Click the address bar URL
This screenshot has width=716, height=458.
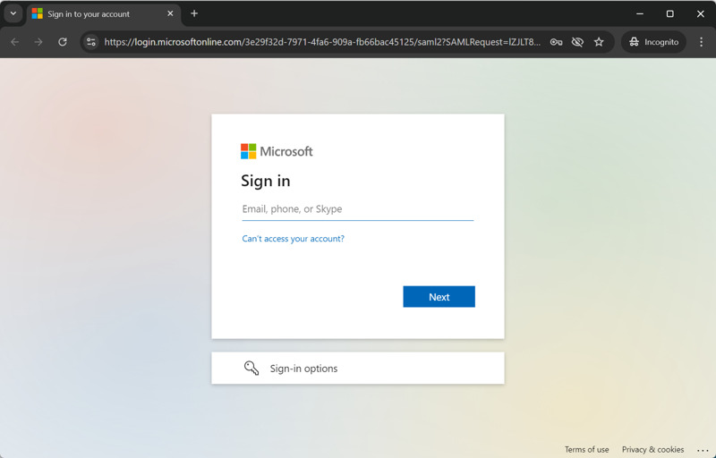click(x=322, y=42)
